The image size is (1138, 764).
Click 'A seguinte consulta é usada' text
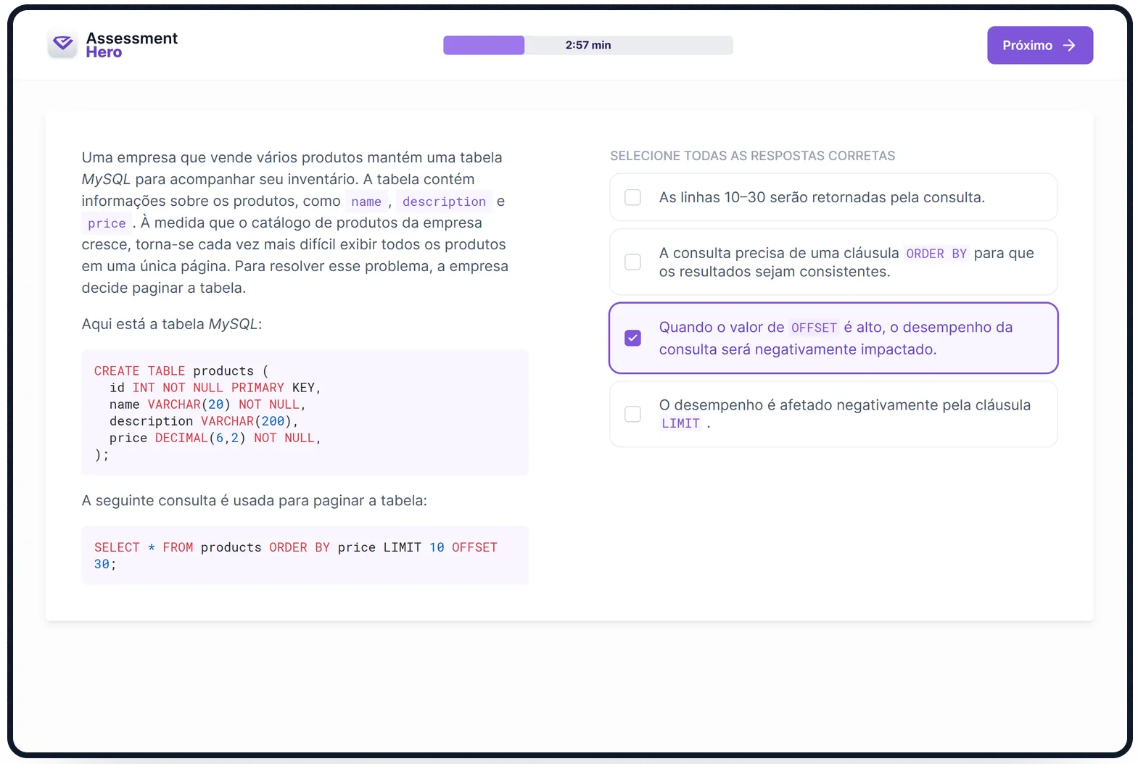(255, 501)
